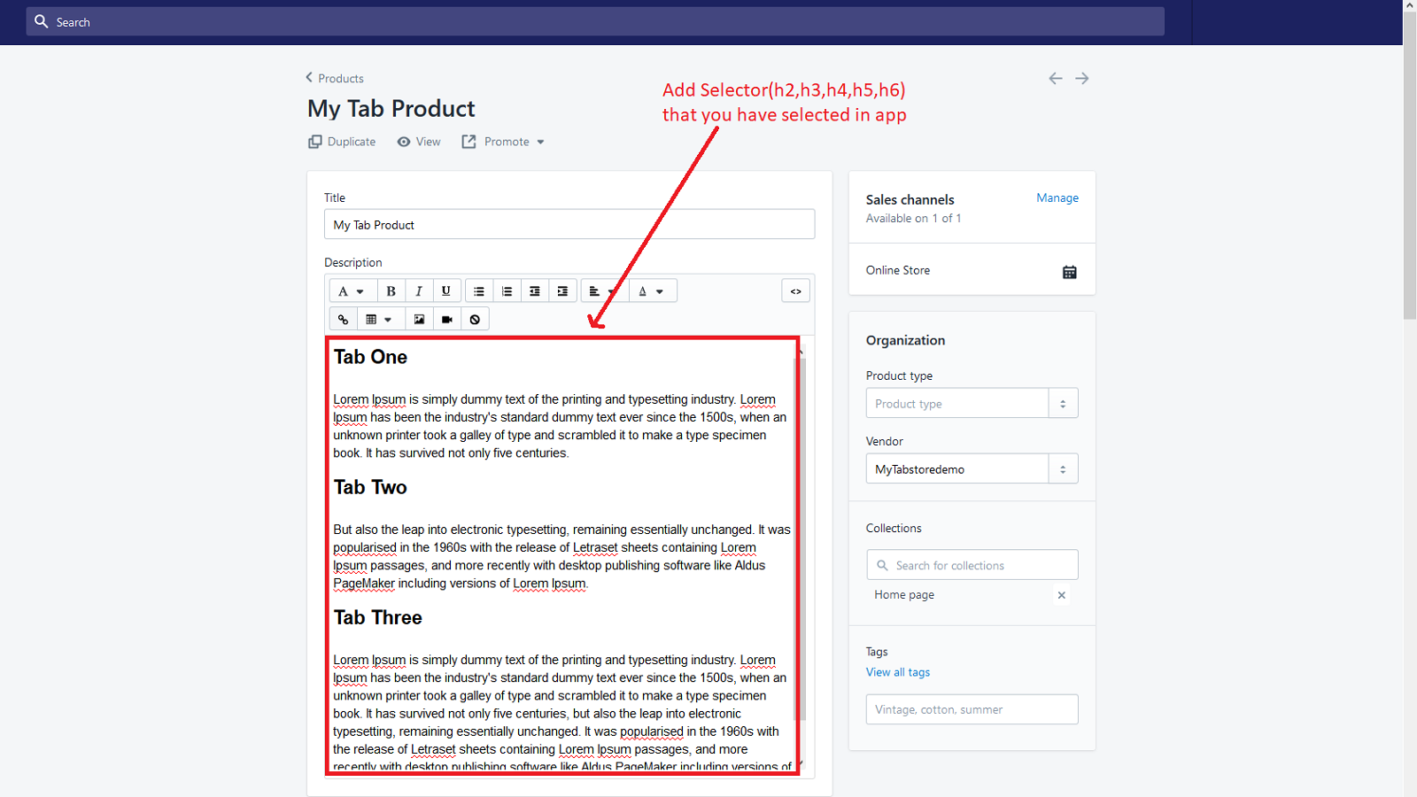This screenshot has height=797, width=1417.
Task: Insert a video into the description
Action: 446,318
